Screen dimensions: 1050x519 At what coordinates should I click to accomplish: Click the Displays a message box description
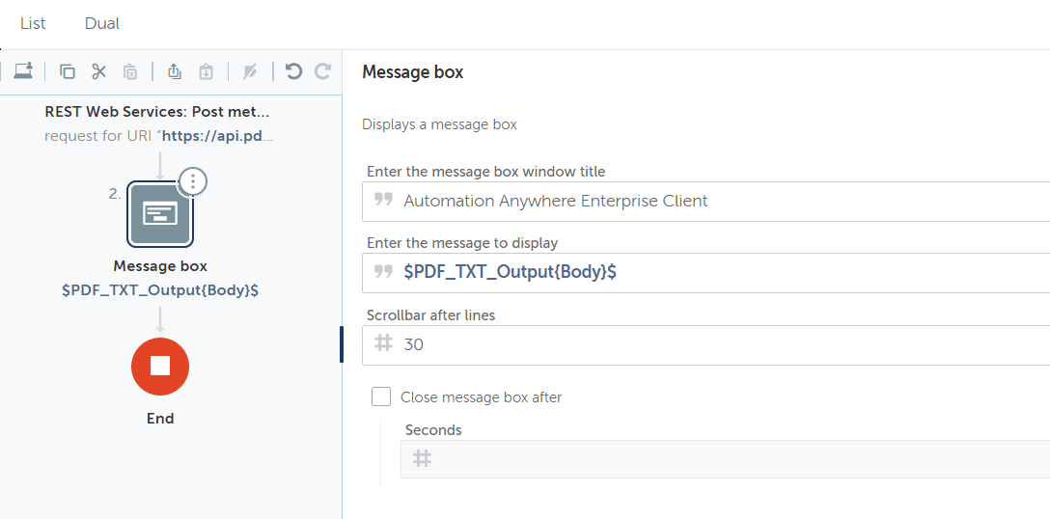click(439, 124)
